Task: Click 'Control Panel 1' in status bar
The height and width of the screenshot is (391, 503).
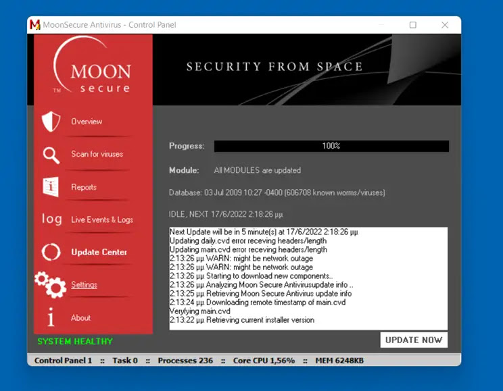Action: pos(63,361)
